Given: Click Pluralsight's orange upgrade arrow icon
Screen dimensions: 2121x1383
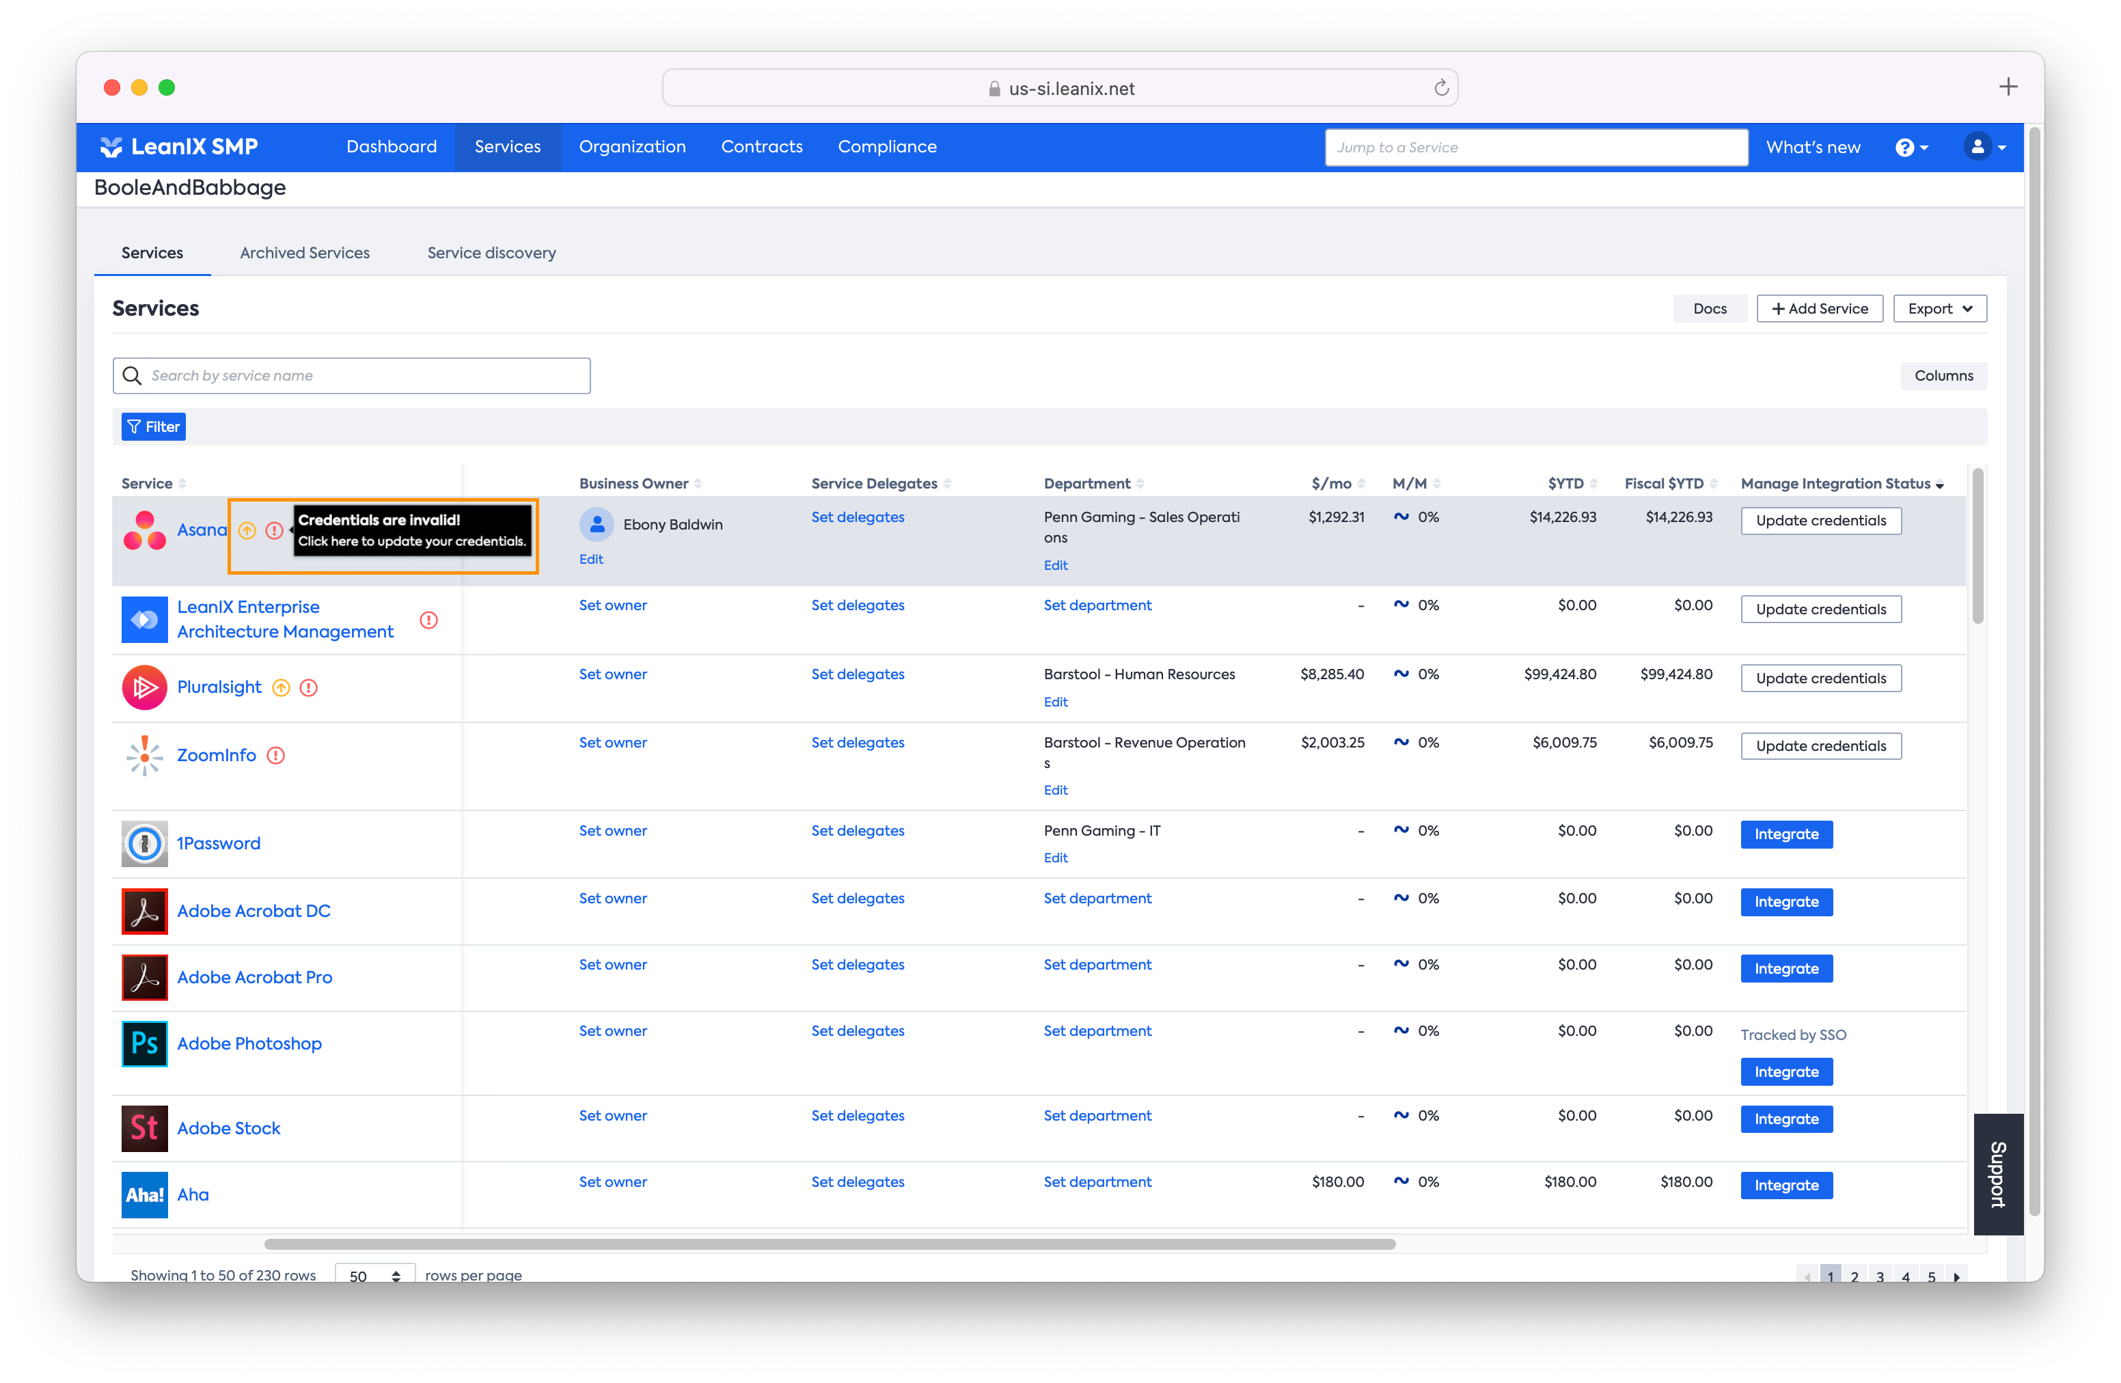Looking at the screenshot, I should (x=281, y=687).
